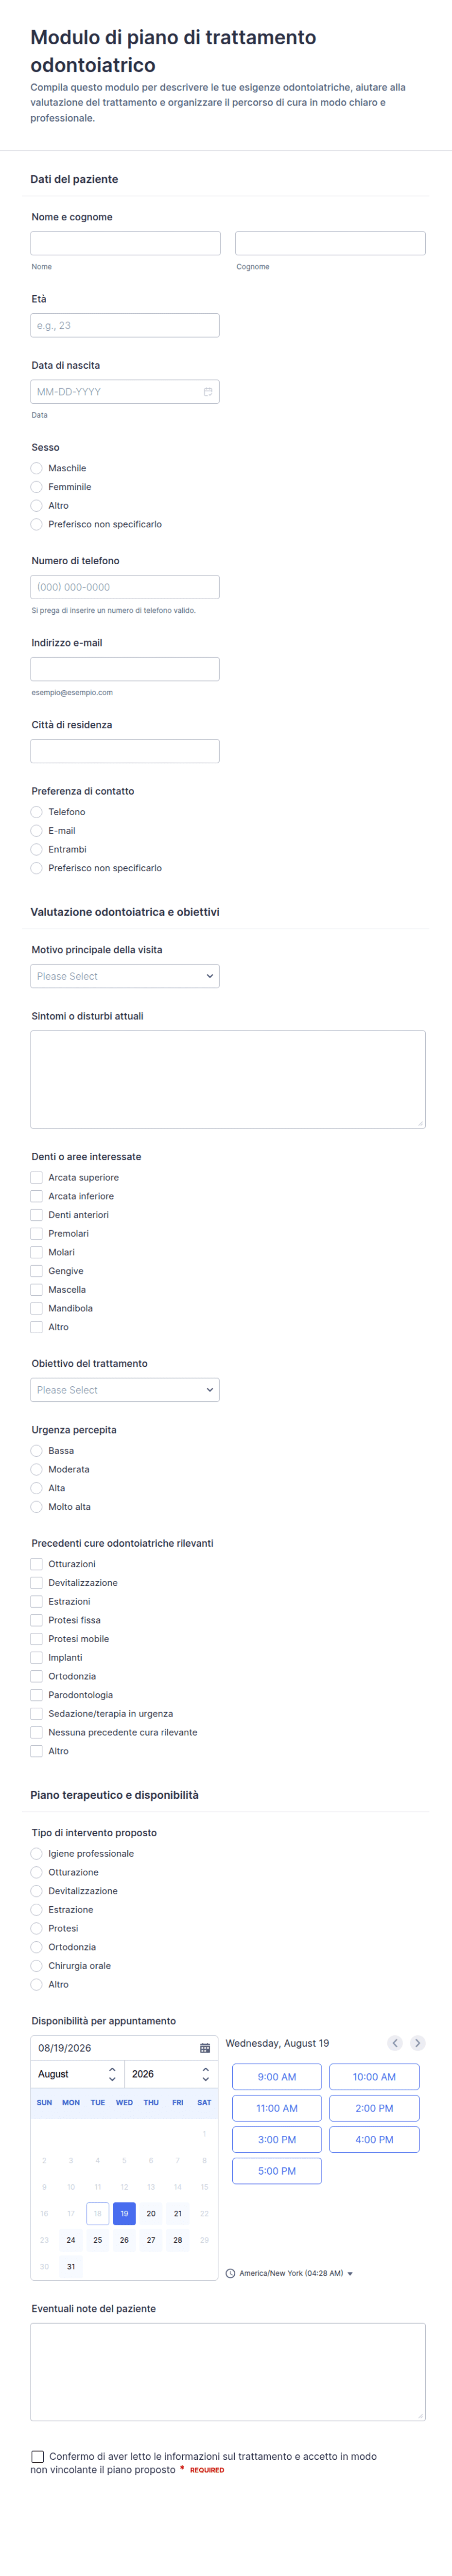This screenshot has height=2576, width=452.
Task: Go to the next day with right arrow
Action: coord(418,2043)
